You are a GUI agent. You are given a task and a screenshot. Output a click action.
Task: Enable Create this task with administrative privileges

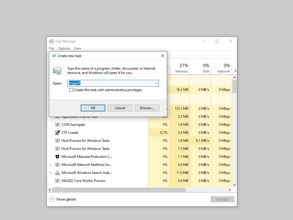(71, 90)
